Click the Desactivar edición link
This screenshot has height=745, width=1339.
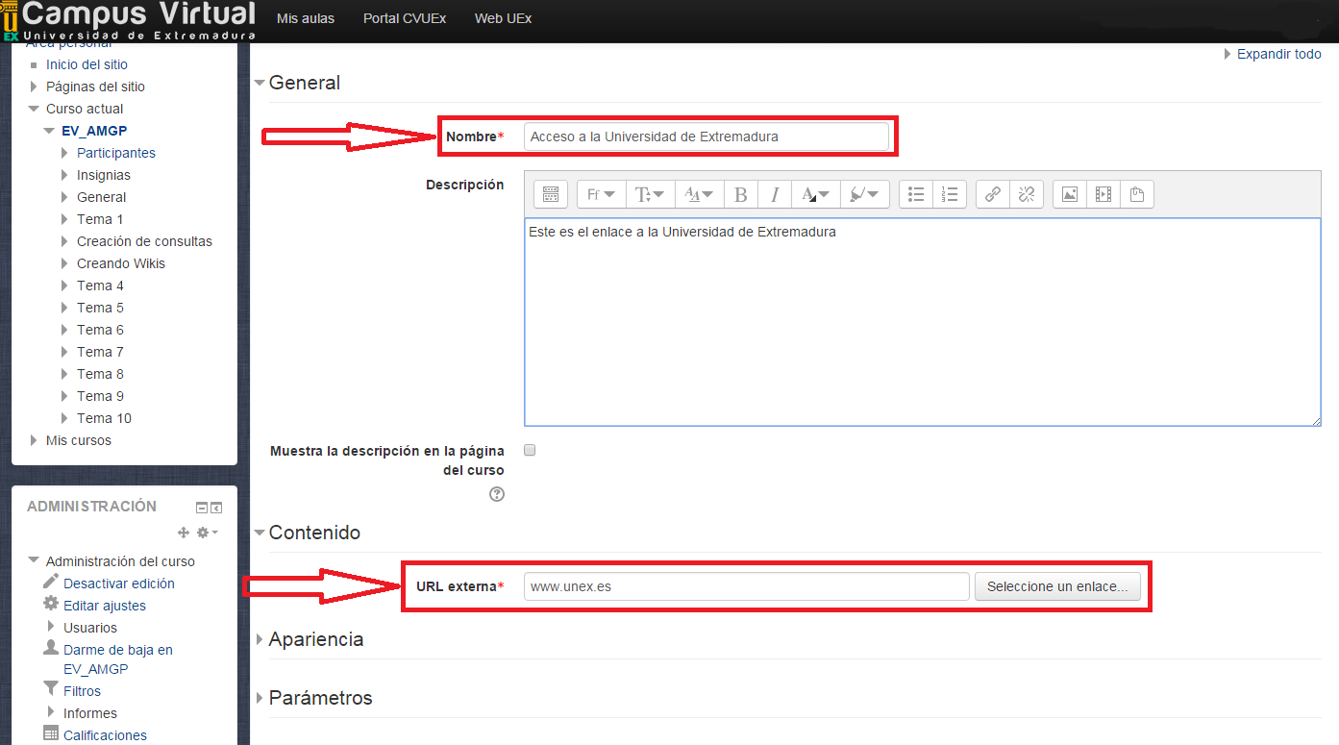119,584
